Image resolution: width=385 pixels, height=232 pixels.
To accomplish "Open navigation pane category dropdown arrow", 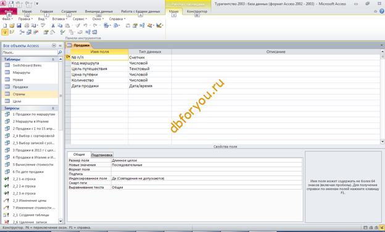I will [54, 46].
